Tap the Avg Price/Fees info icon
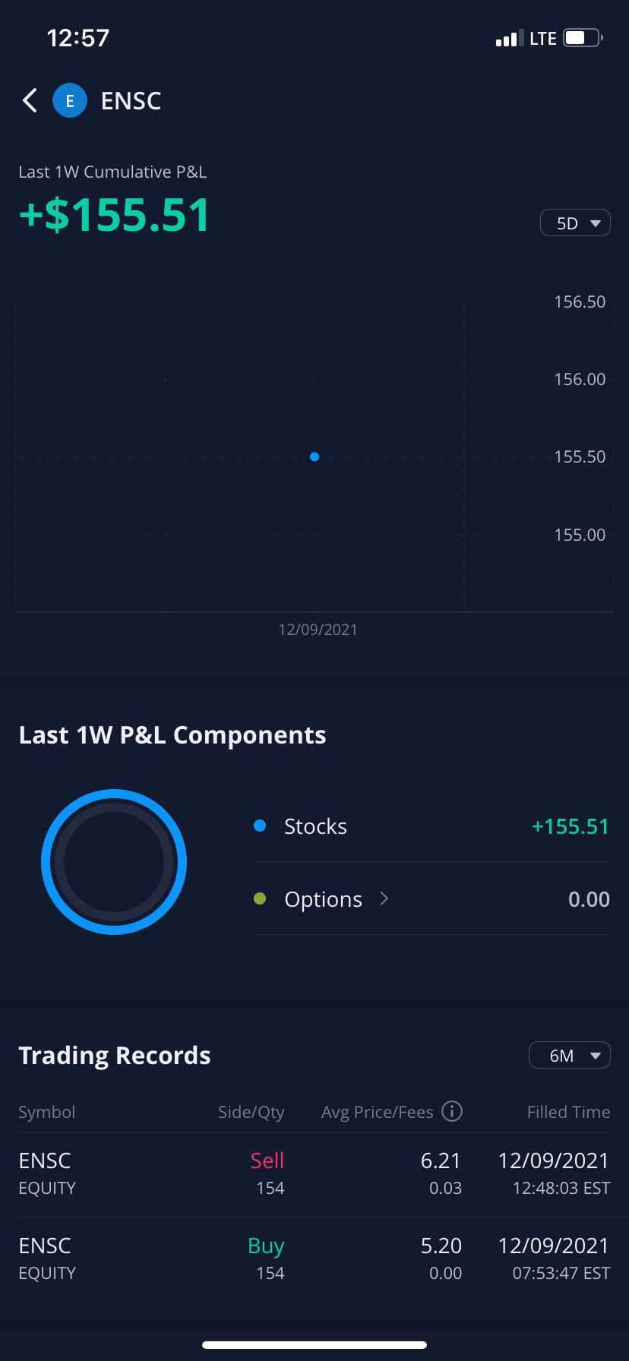This screenshot has height=1361, width=629. point(452,1112)
